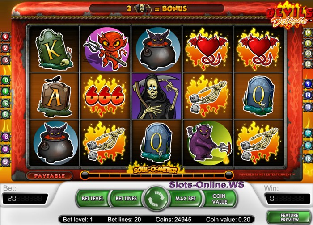
Task: Click the Max Bet button
Action: pos(186,199)
